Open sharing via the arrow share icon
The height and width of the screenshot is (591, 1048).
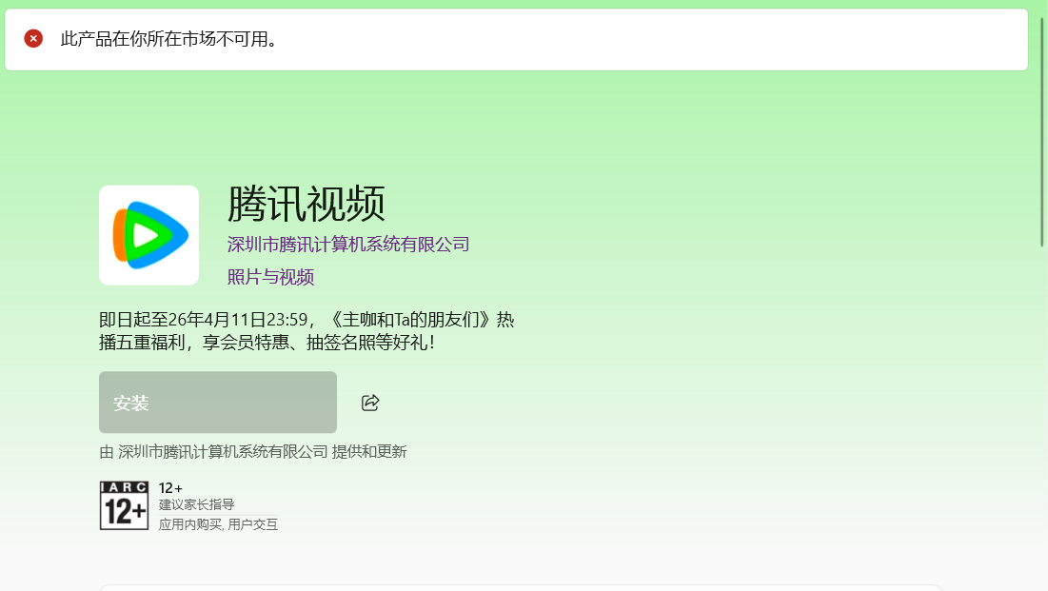(x=369, y=403)
